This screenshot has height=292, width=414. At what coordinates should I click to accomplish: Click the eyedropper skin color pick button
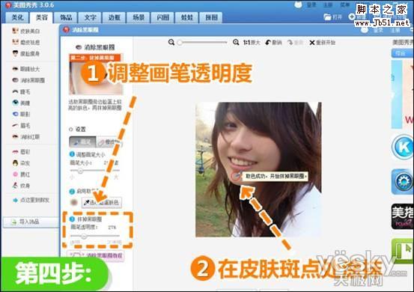102,202
